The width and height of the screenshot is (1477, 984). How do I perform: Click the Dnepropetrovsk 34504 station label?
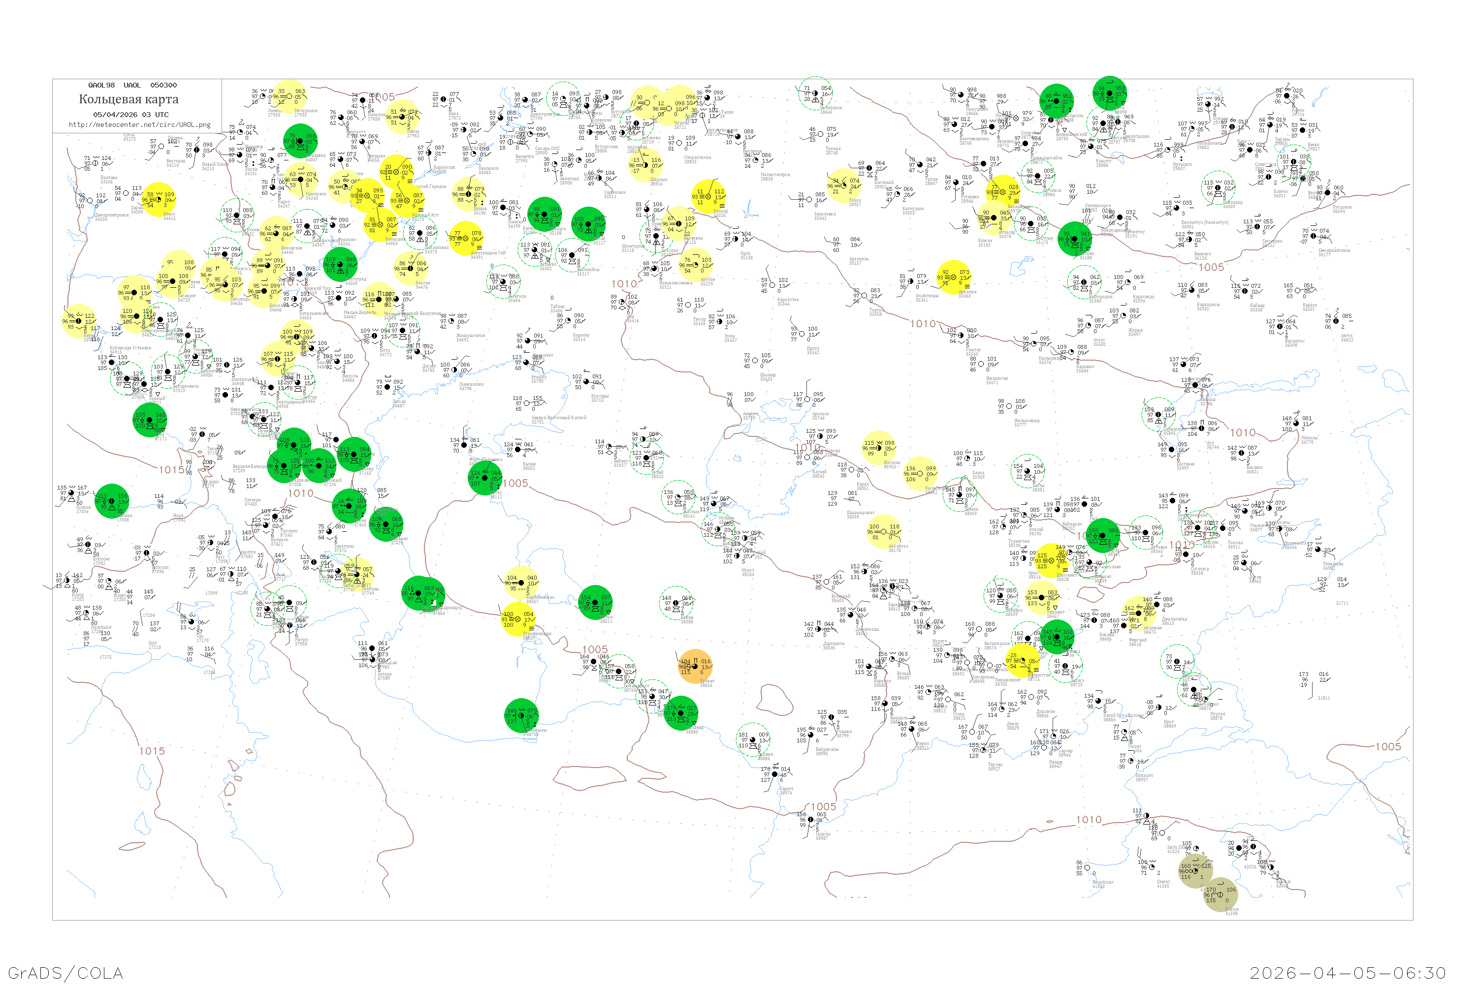tap(112, 216)
